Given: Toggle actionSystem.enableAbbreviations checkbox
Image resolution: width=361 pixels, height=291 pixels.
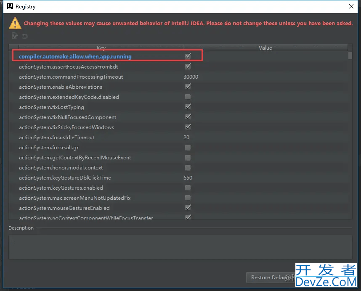Looking at the screenshot, I should click(x=188, y=87).
